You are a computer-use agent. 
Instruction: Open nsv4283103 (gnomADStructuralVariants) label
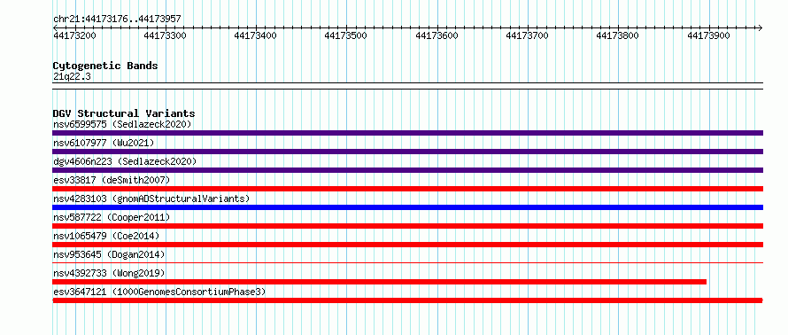[x=151, y=199]
